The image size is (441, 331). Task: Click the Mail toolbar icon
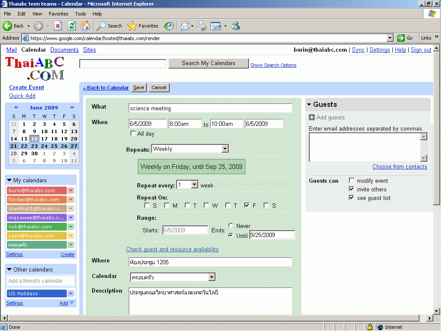click(x=185, y=26)
